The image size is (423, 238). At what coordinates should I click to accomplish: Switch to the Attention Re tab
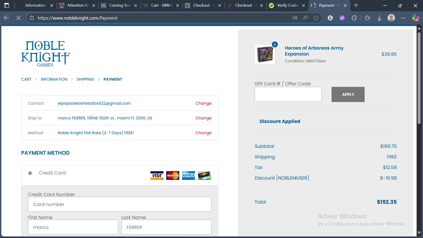coord(77,5)
